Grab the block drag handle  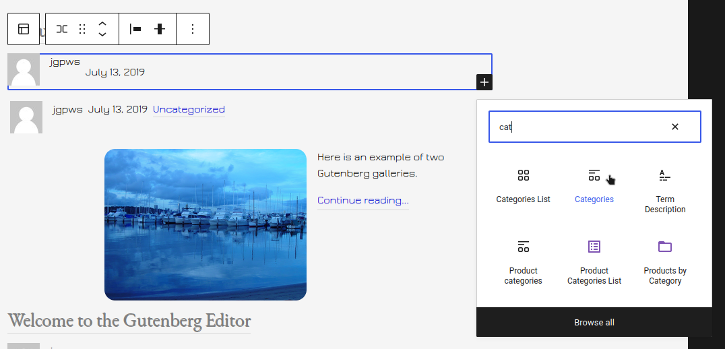pyautogui.click(x=82, y=29)
